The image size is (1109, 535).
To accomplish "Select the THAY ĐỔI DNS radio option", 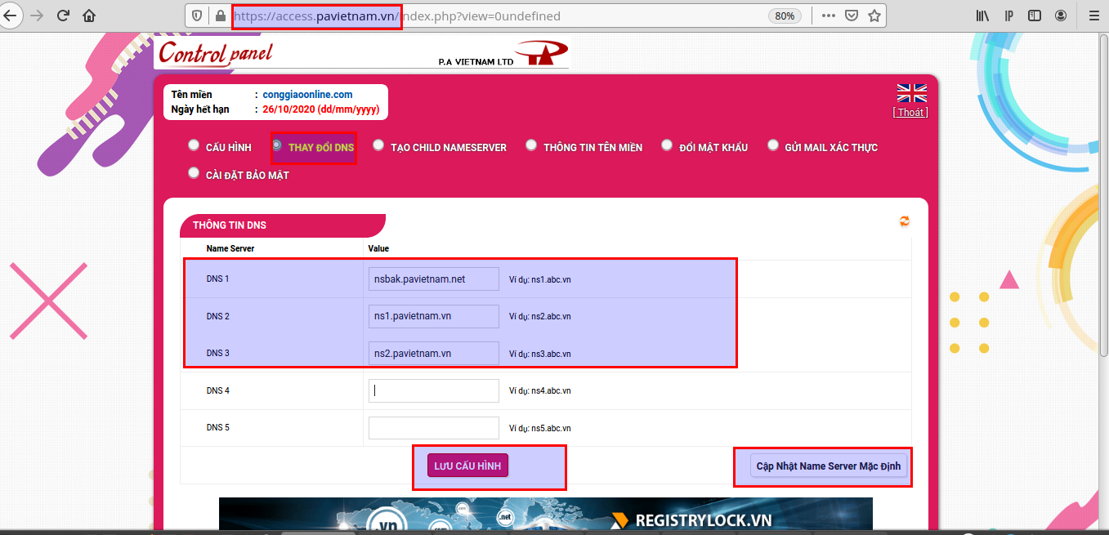I will [x=277, y=145].
